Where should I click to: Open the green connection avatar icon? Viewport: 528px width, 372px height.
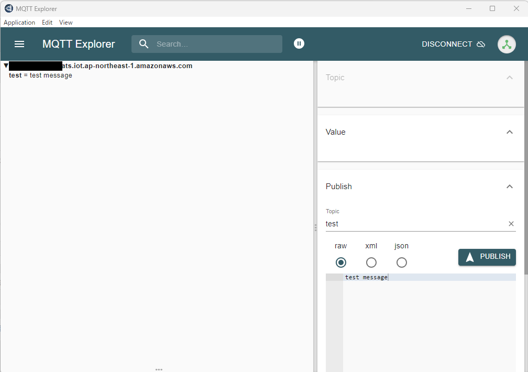coord(507,44)
